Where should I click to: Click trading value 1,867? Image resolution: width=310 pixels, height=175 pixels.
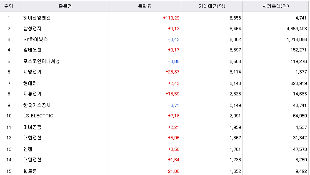[x=235, y=138]
